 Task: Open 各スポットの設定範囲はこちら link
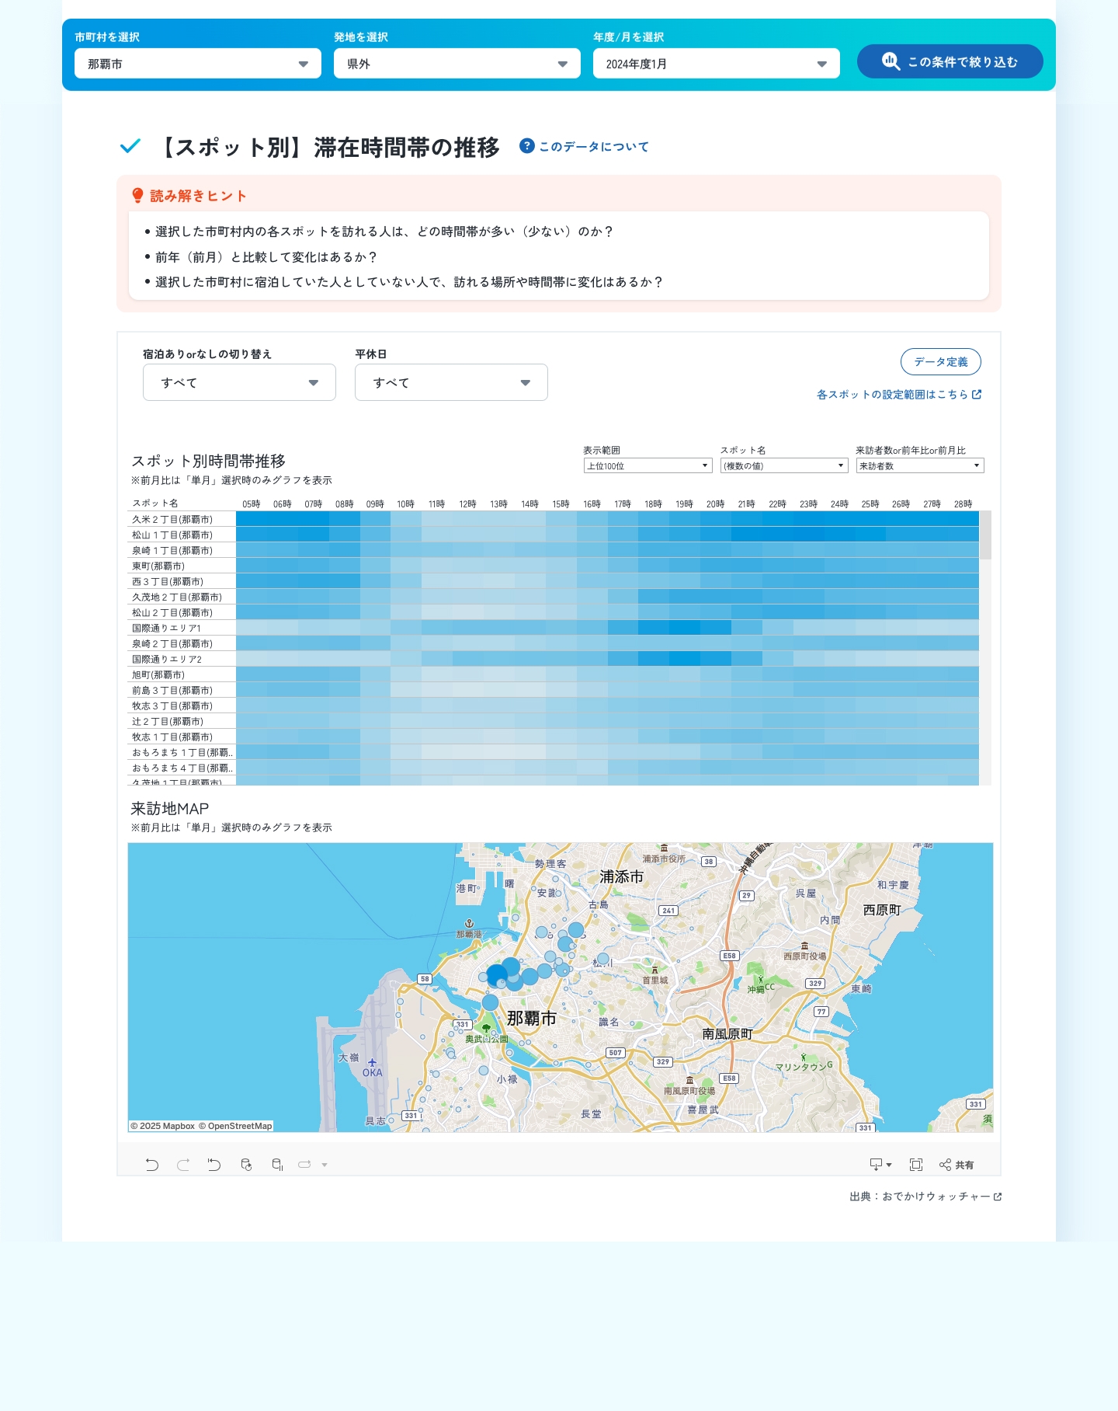(898, 395)
